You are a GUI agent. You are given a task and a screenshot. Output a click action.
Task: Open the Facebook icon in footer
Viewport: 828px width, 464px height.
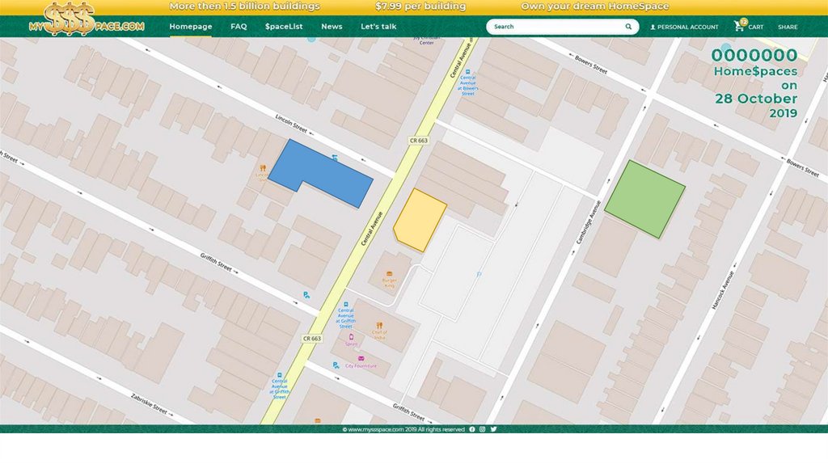472,429
